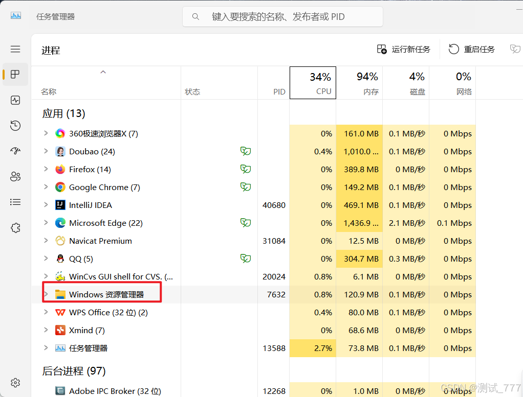The height and width of the screenshot is (397, 523).
Task: Expand the QQ (5) process group
Action: (x=46, y=259)
